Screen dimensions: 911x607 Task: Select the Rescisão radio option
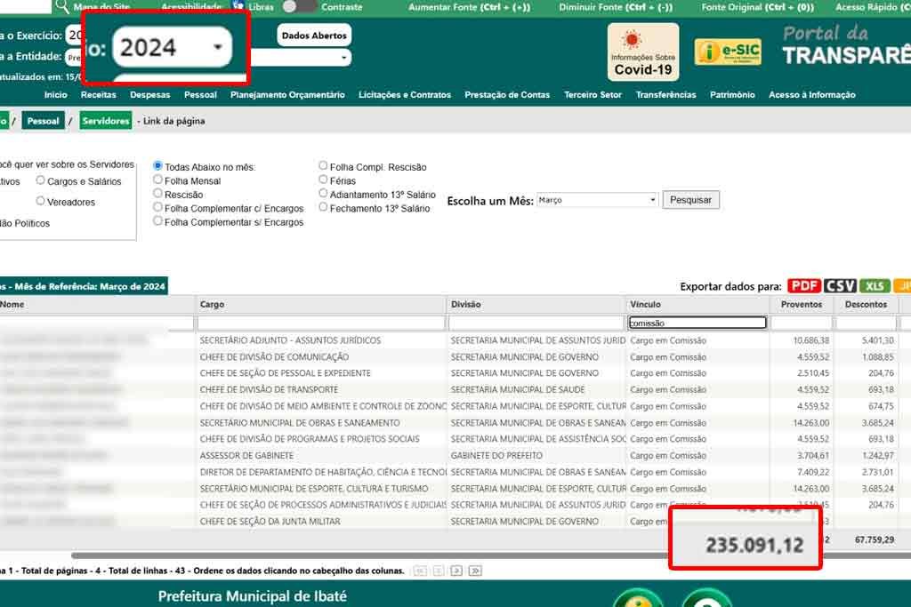tap(157, 193)
